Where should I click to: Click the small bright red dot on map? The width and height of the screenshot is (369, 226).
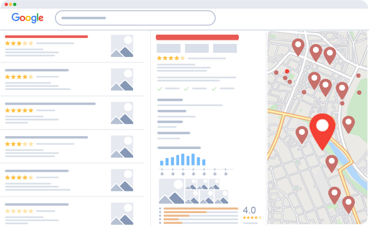287,71
